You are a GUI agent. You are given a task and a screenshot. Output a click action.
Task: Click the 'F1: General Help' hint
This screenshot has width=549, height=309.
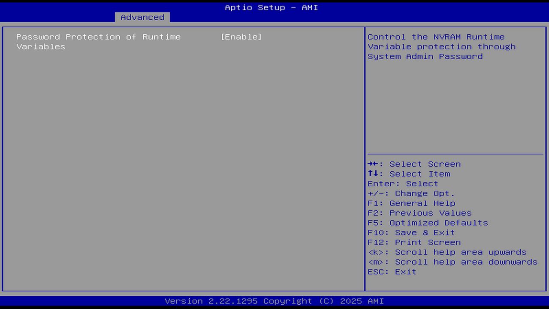(412, 203)
